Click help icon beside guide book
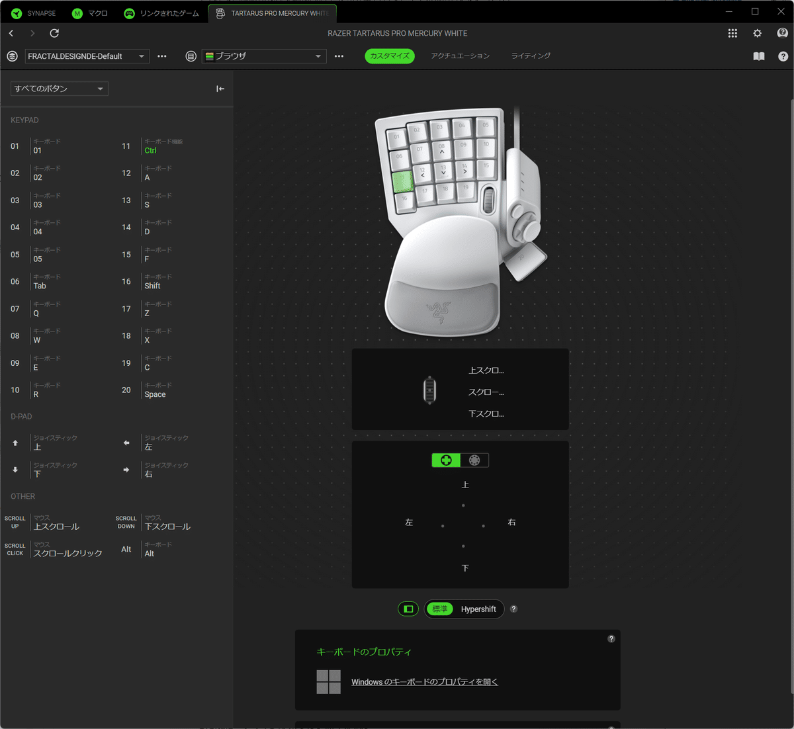Image resolution: width=794 pixels, height=729 pixels. (x=783, y=56)
